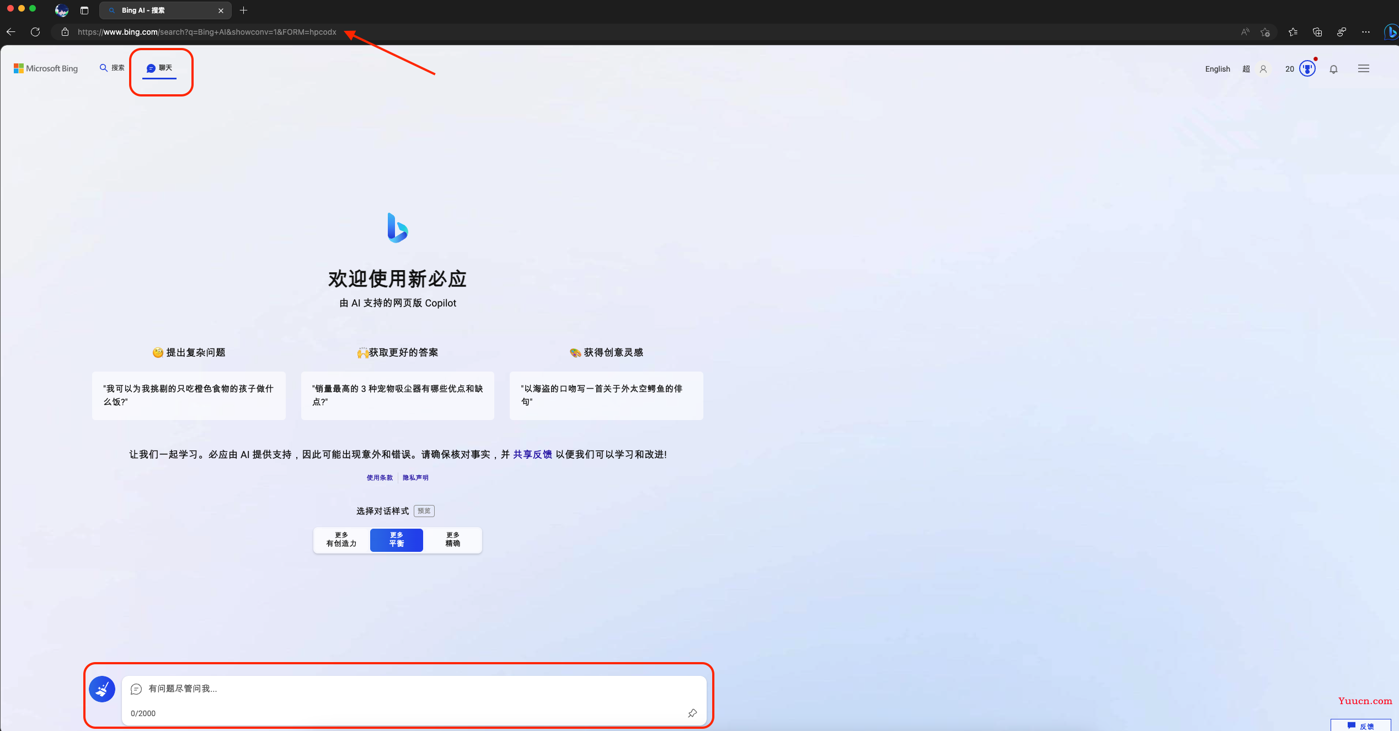Viewport: 1399px width, 731px height.
Task: Choose 更多 有创造力 conversation style
Action: tap(341, 540)
